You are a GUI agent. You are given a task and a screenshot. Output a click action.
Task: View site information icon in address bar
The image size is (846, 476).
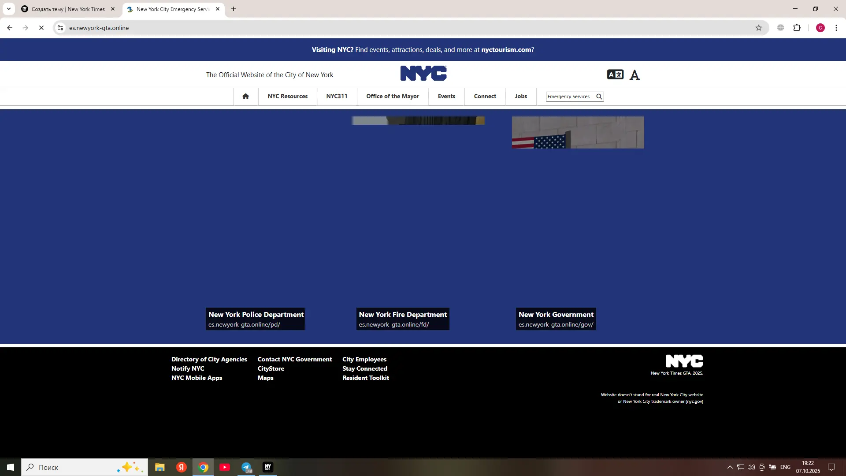coord(60,28)
